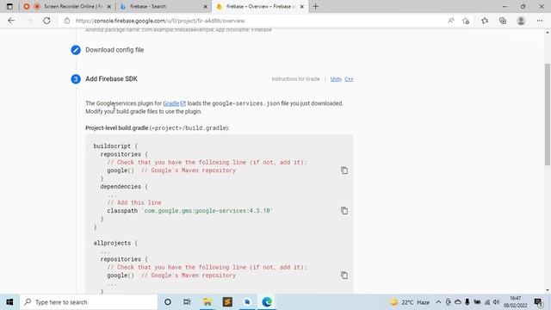Copy the allprojects google() repository line
Screen dimensions: 551x310
[344, 276]
